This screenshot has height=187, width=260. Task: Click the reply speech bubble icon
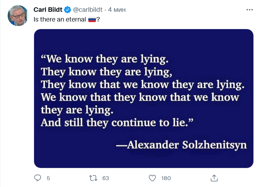click(x=38, y=178)
